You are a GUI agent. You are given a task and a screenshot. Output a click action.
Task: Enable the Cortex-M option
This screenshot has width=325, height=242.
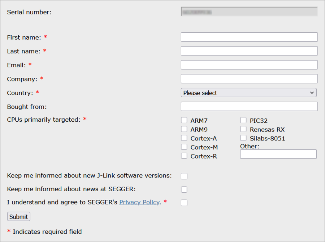coord(184,147)
